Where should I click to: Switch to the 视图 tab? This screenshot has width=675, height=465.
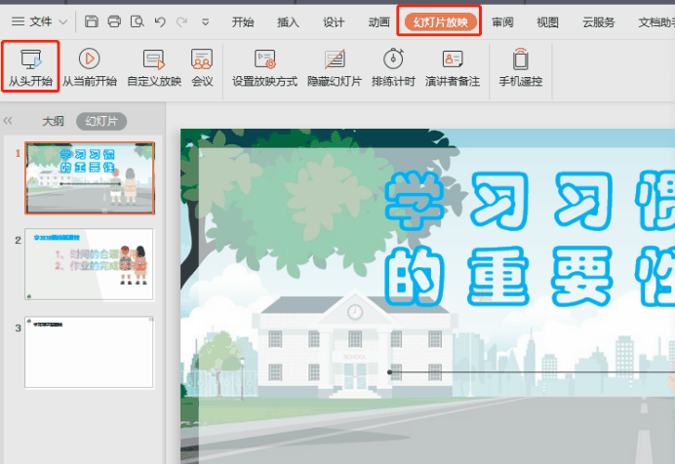click(x=547, y=22)
